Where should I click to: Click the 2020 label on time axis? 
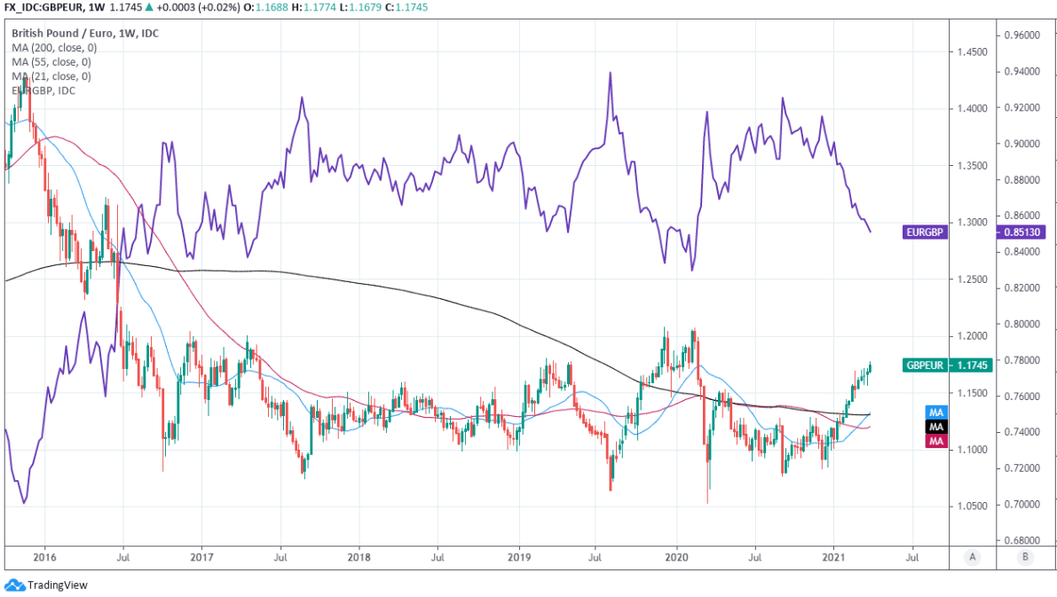click(x=676, y=556)
